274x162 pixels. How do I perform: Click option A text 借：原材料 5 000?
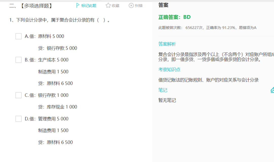click(47, 36)
